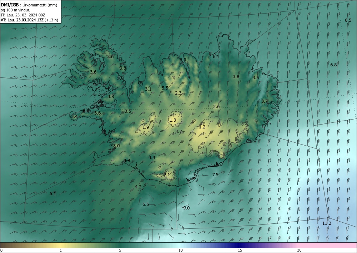Click the 'DMI/IGB : Úrkomumætti (mm)' title line
357x253 pixels.
[x=29, y=5]
